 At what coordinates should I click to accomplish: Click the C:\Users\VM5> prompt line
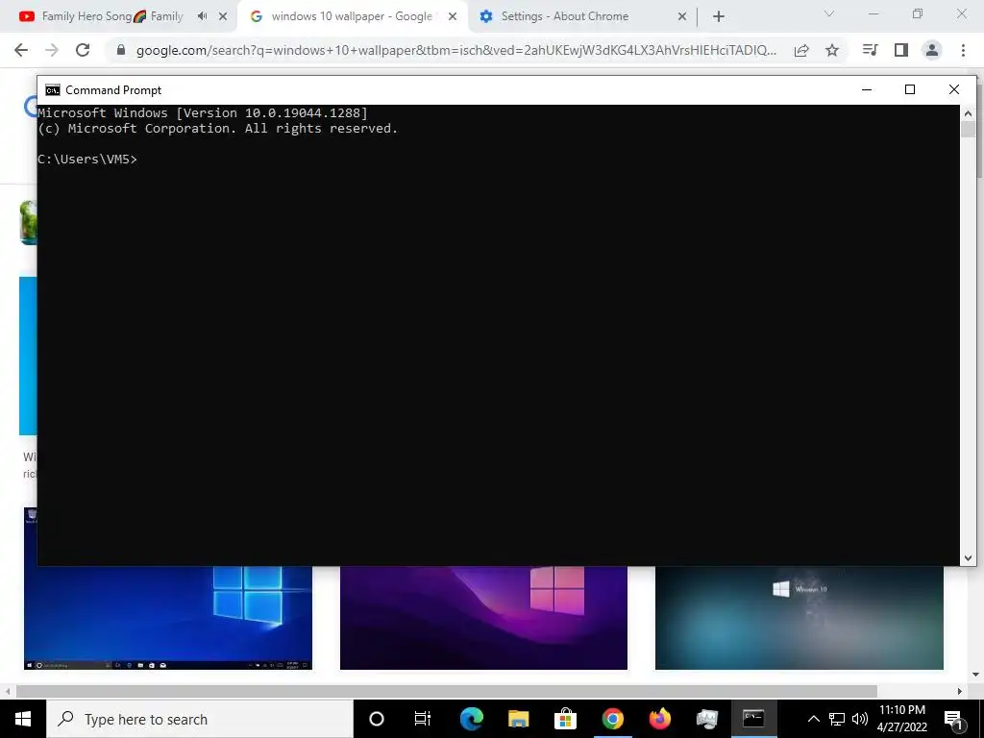87,159
